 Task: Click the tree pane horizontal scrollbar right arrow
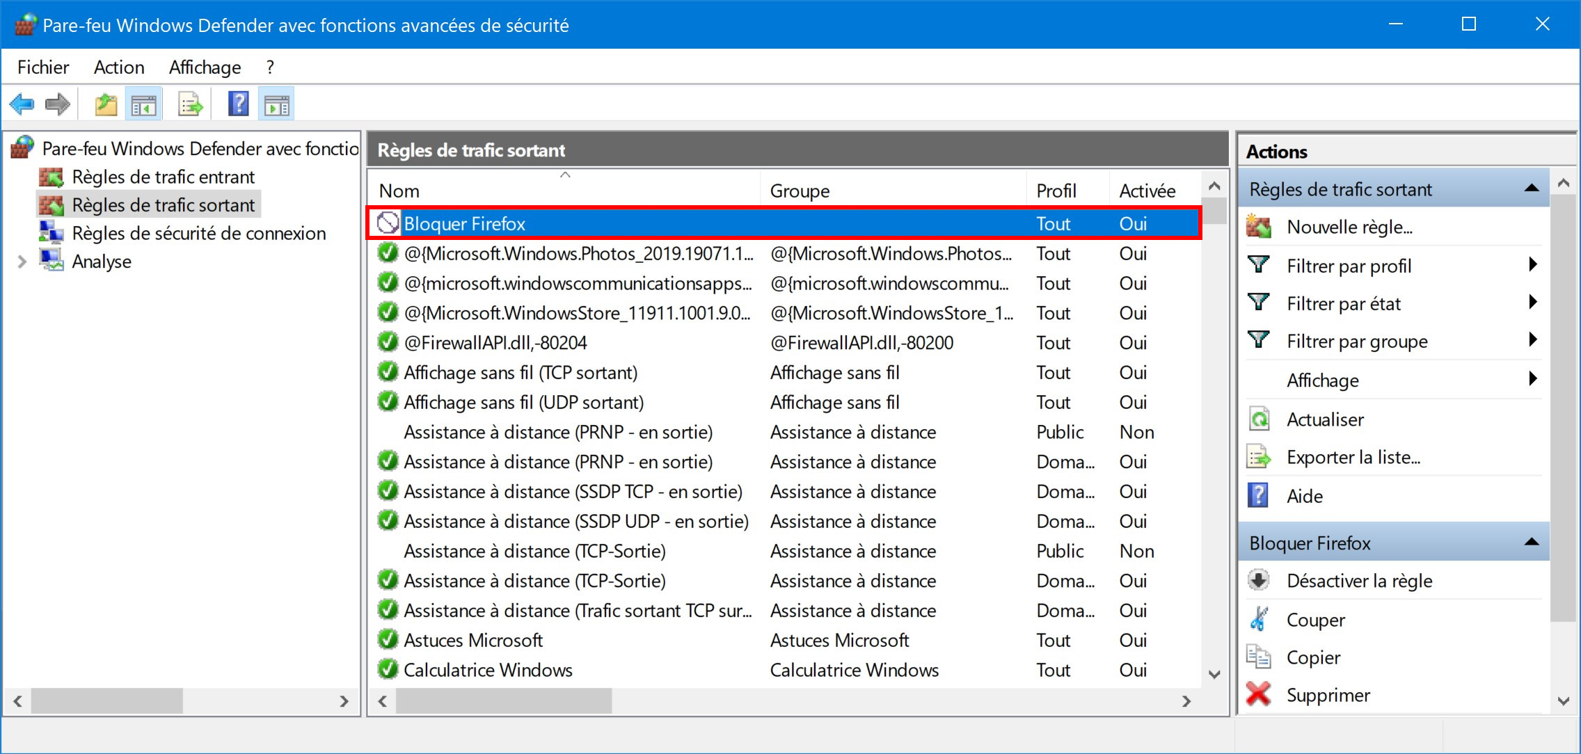coord(344,701)
